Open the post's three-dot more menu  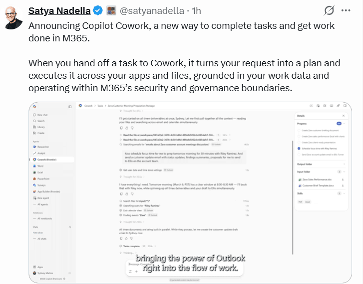pos(346,10)
